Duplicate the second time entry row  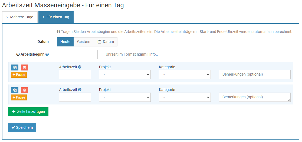pos(15,90)
